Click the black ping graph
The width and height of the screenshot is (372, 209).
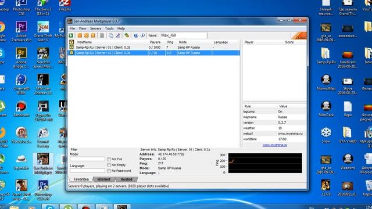[x=265, y=163]
